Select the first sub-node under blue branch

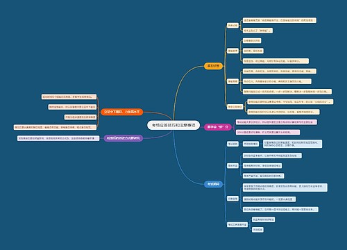[232, 144]
